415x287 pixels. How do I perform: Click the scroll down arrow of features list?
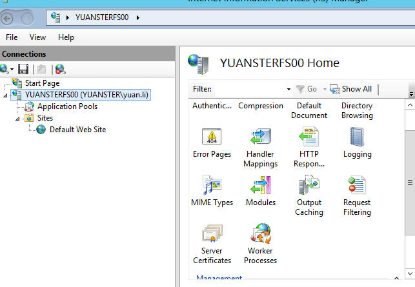(x=410, y=273)
